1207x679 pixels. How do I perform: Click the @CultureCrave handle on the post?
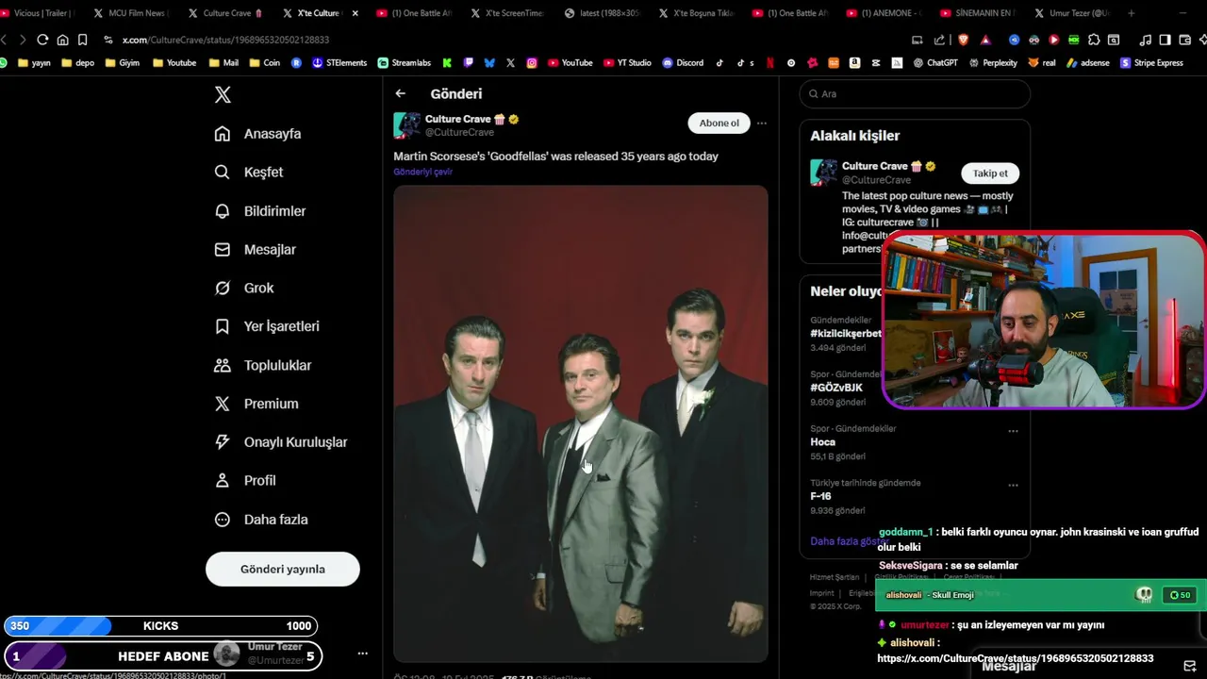459,133
